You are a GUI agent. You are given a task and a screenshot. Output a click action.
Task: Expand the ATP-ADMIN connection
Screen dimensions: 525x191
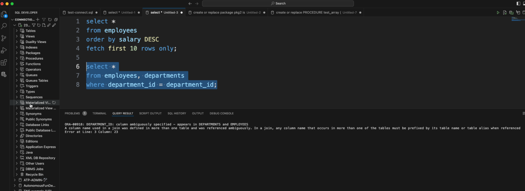[15, 180]
